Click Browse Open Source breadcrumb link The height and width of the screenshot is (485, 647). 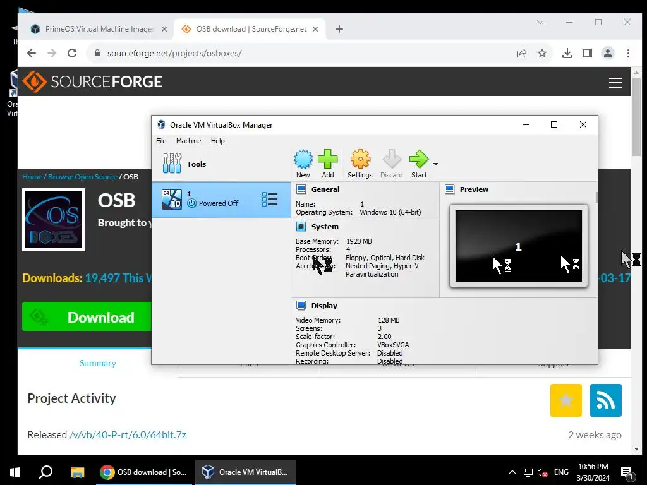[x=83, y=177]
